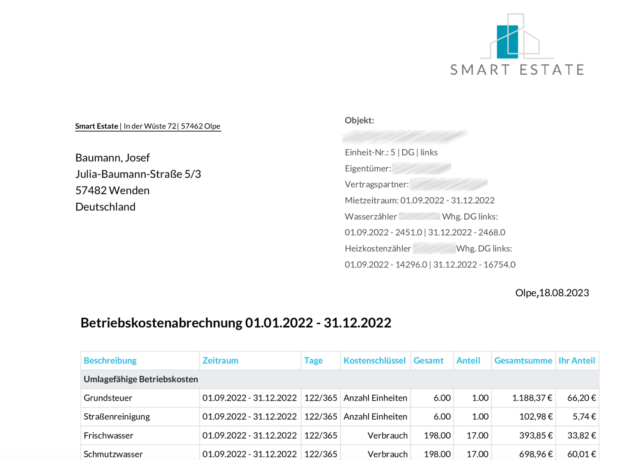
Task: Click the share amount '5,74 €'
Action: point(585,417)
